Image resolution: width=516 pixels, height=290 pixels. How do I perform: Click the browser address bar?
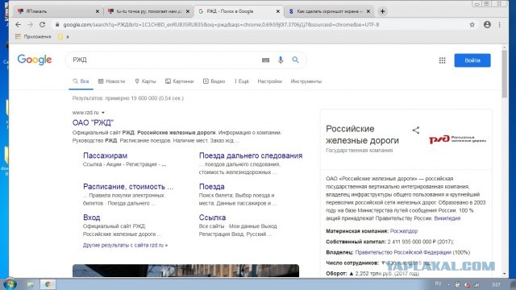pos(260,25)
